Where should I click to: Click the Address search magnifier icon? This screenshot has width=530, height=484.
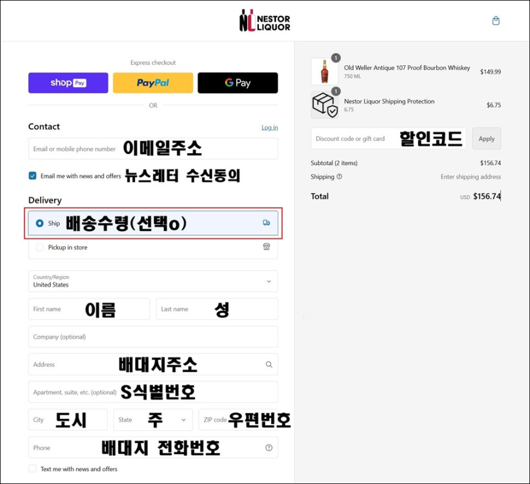pyautogui.click(x=269, y=365)
